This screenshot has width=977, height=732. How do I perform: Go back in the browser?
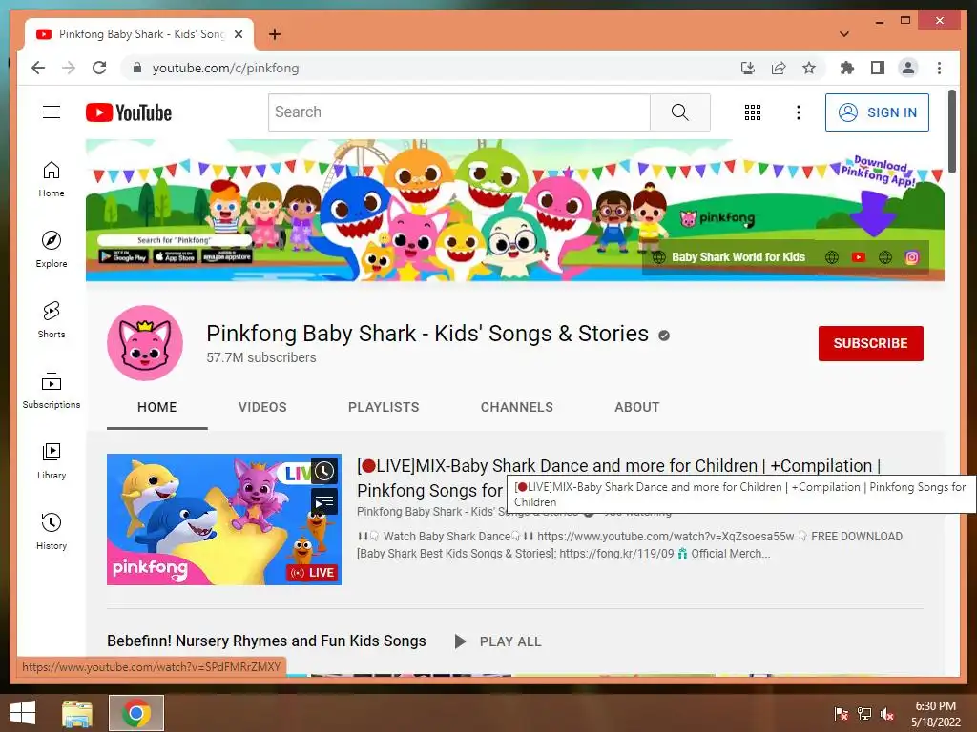[38, 68]
